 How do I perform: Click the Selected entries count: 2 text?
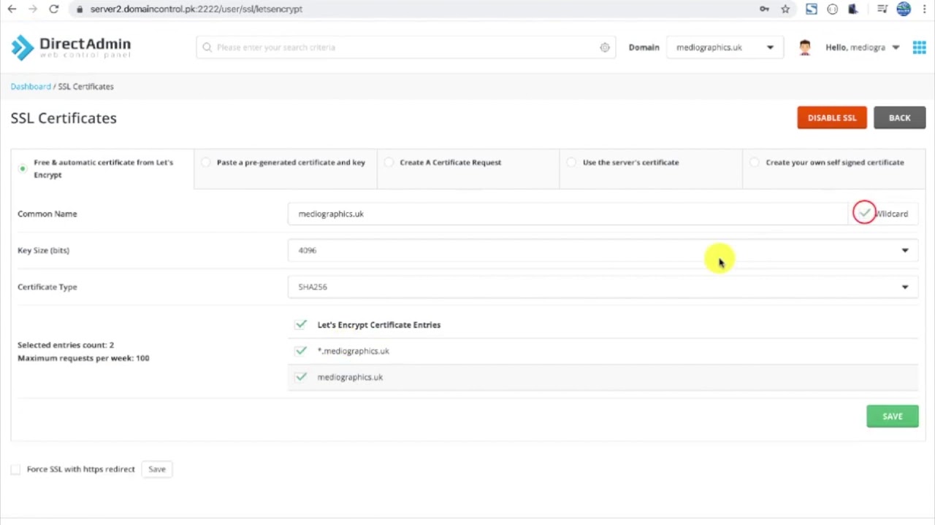(66, 345)
